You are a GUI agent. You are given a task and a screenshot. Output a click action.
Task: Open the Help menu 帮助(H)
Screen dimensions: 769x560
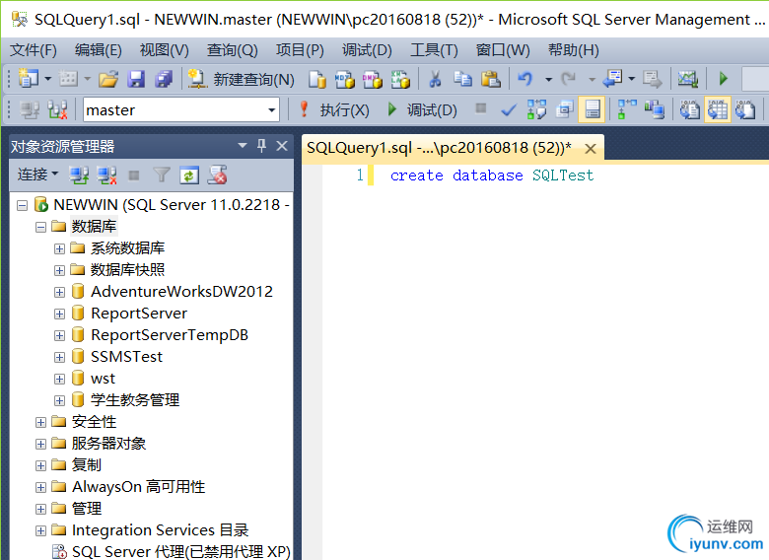574,50
